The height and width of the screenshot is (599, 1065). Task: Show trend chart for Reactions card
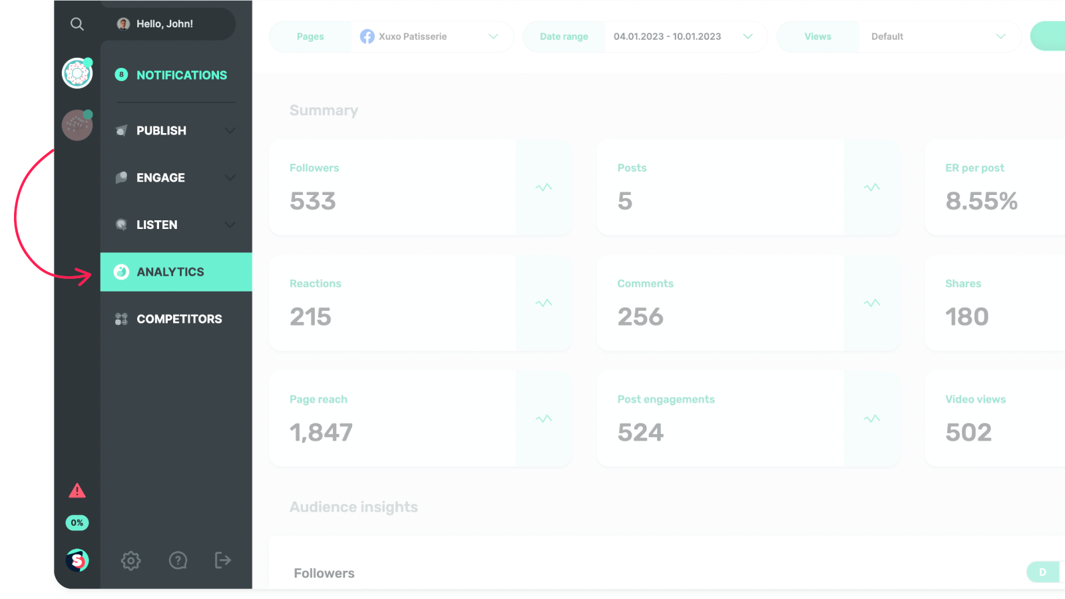pos(544,303)
